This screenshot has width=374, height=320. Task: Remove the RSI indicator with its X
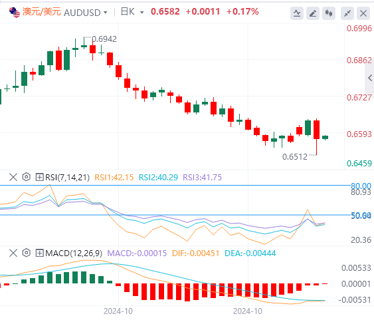coord(13,177)
